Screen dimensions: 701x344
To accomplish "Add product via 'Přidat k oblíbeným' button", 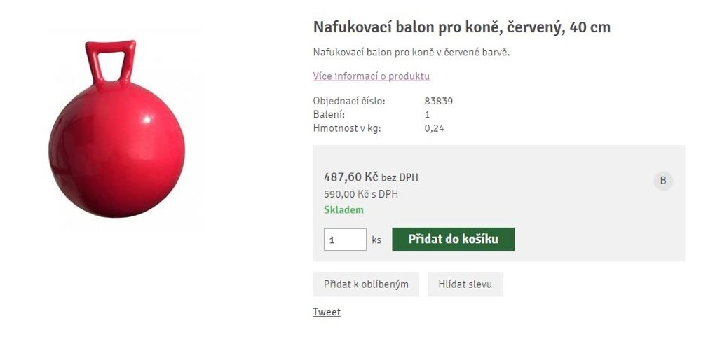I will coord(366,284).
